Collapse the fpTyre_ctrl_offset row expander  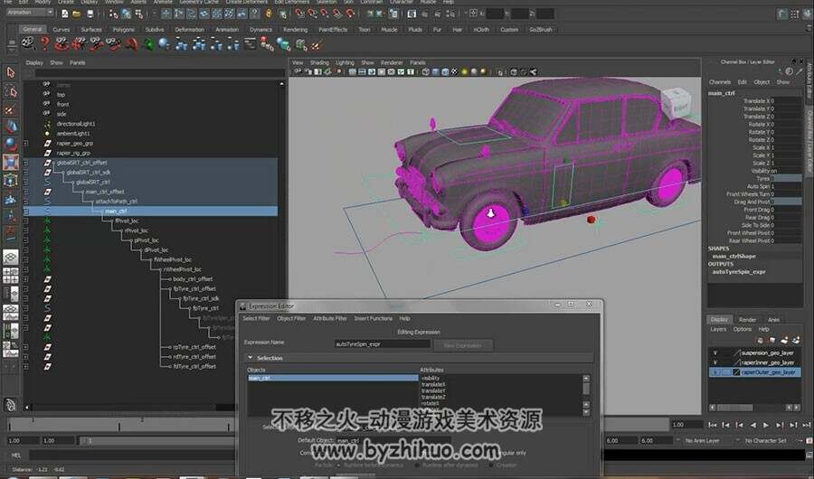click(x=26, y=289)
